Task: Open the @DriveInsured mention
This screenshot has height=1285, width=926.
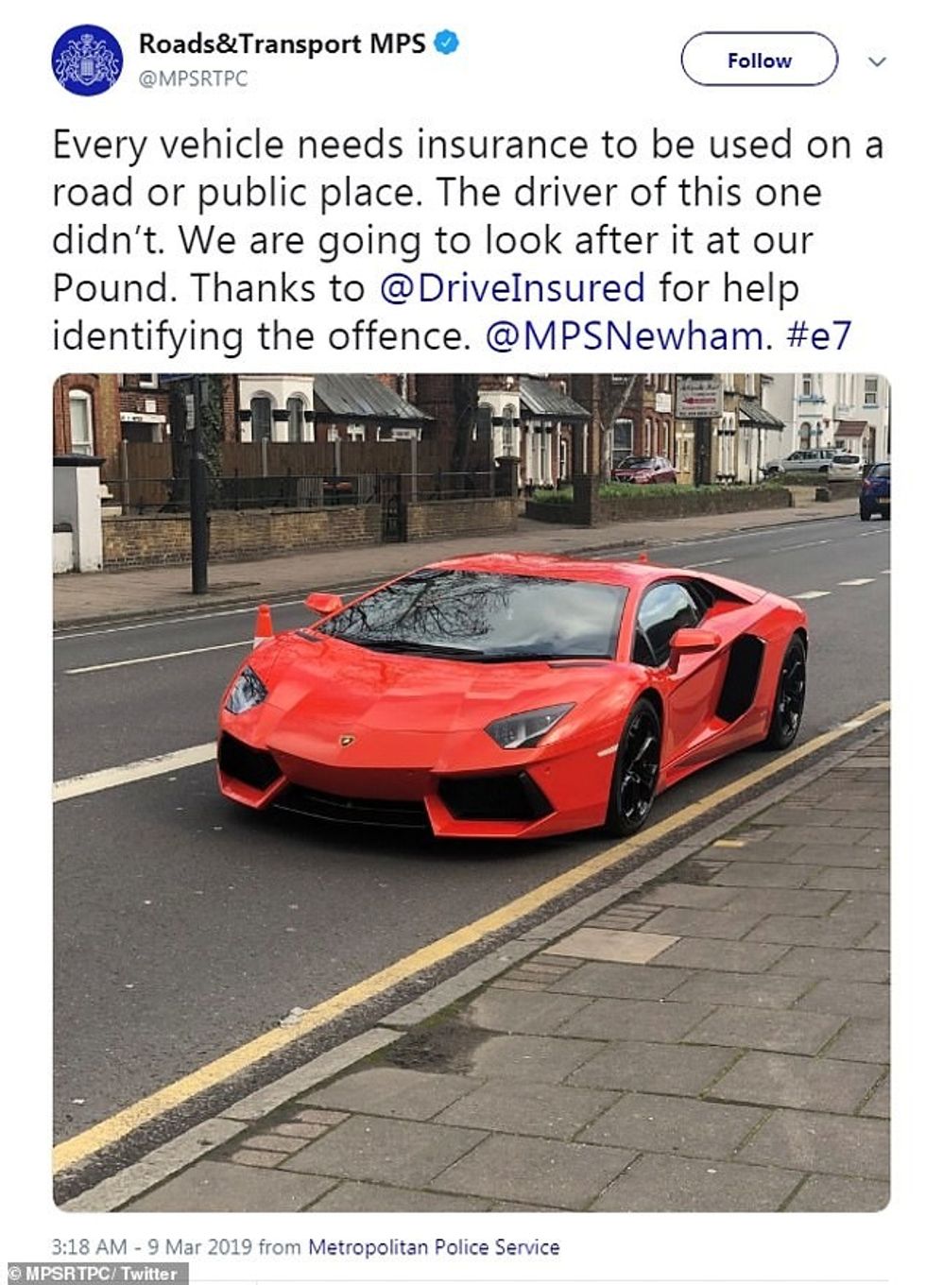Action: [512, 287]
